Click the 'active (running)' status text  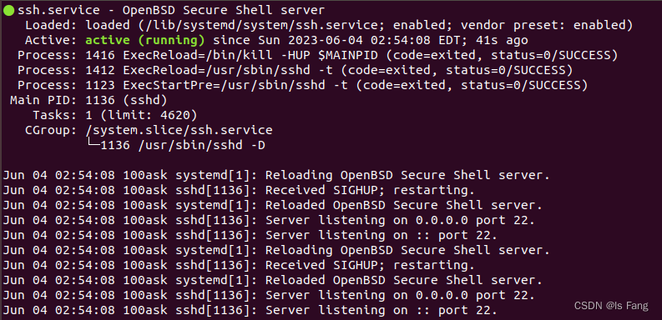tap(145, 41)
